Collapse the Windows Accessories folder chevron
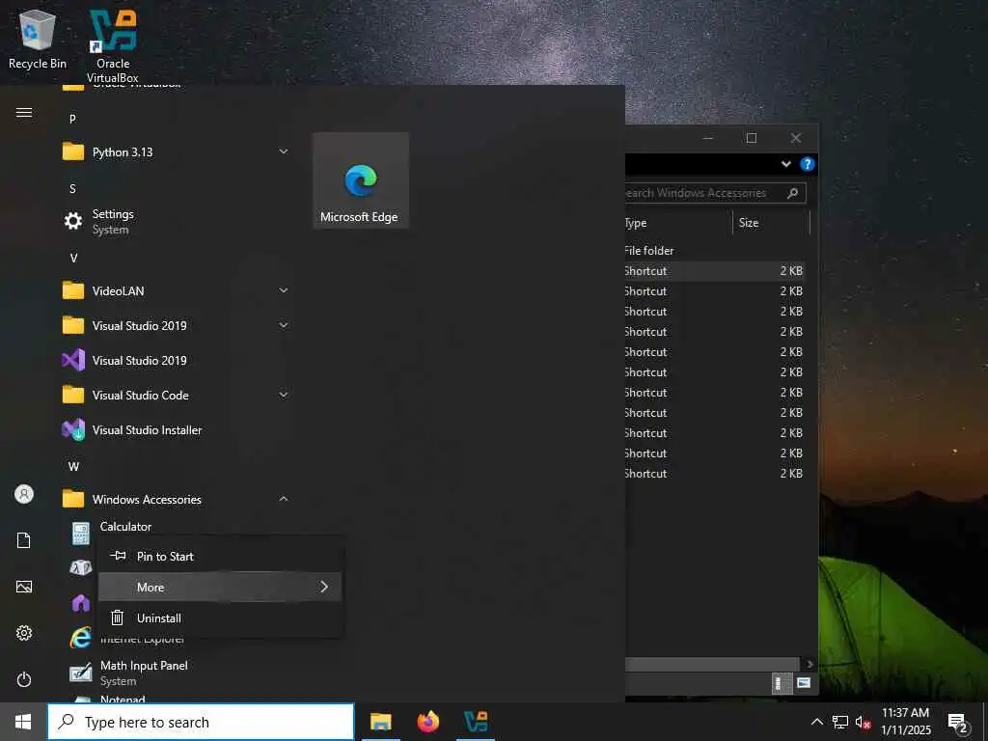988x741 pixels. 284,499
